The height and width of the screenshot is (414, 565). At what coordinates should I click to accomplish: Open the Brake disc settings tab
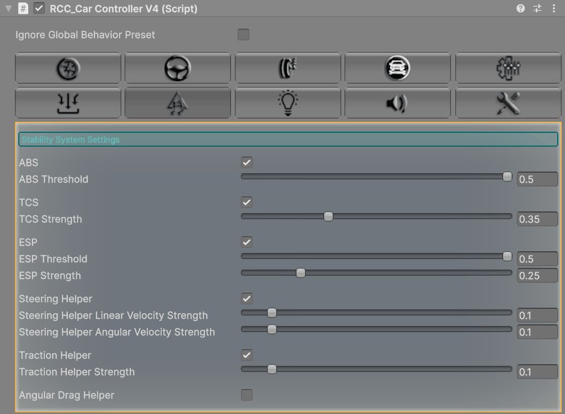tap(287, 68)
